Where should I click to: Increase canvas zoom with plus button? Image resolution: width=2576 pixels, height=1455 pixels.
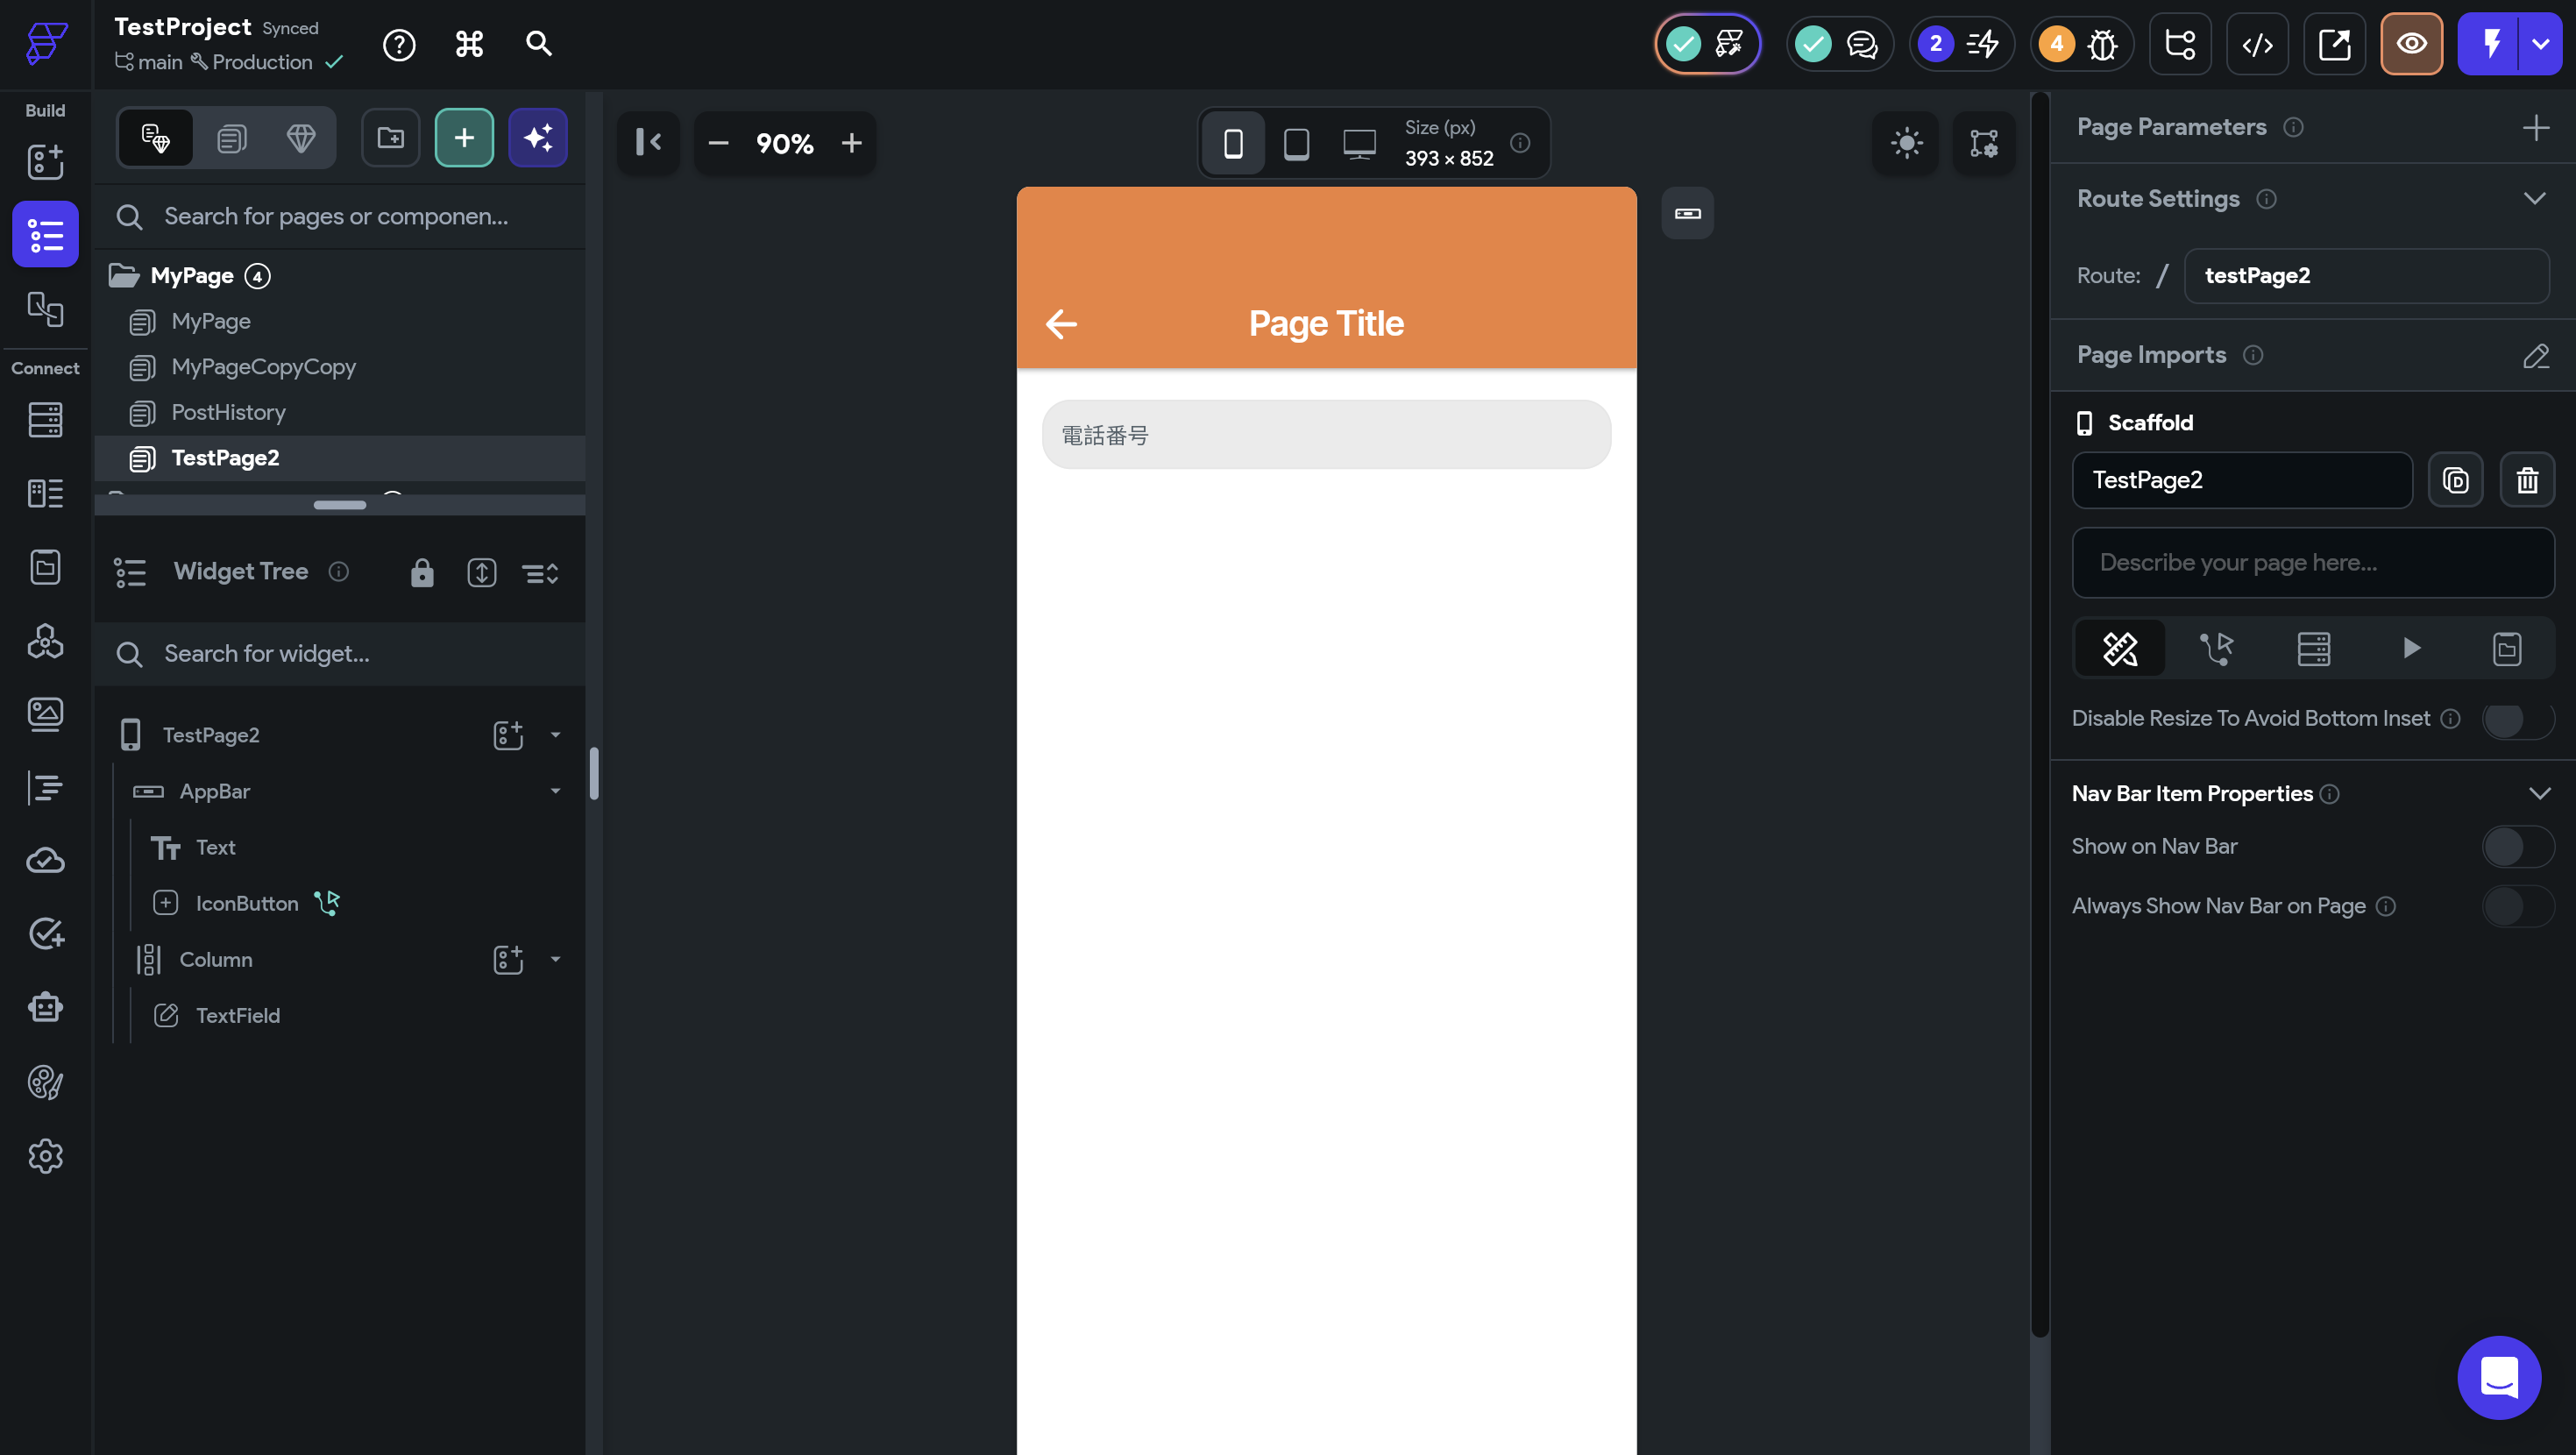pyautogui.click(x=851, y=143)
